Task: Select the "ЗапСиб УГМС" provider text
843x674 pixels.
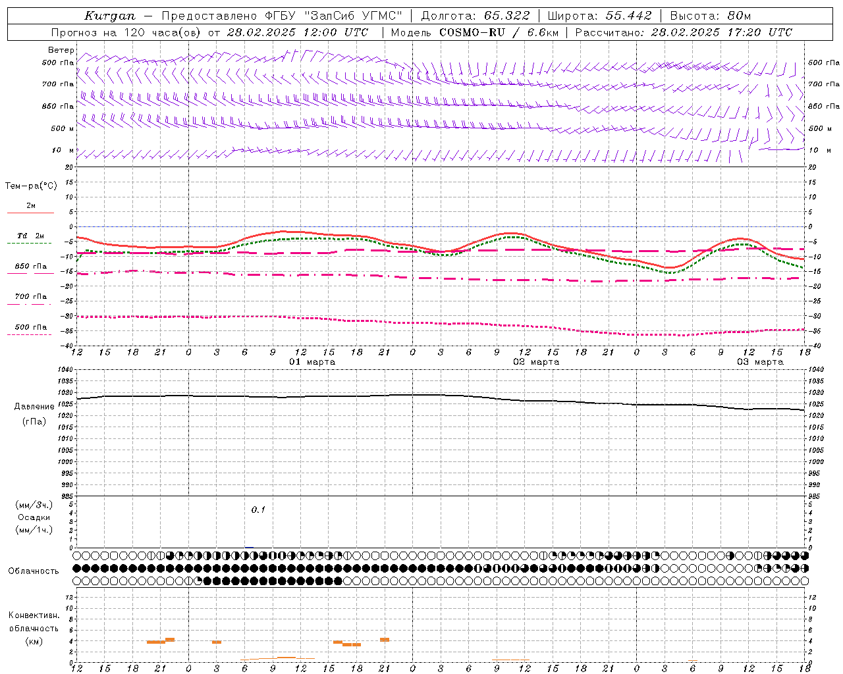Action: 353,16
